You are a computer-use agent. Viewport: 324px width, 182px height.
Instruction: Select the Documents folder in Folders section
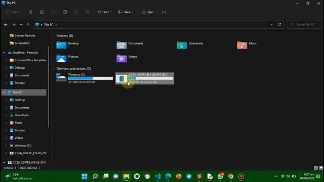pos(130,45)
